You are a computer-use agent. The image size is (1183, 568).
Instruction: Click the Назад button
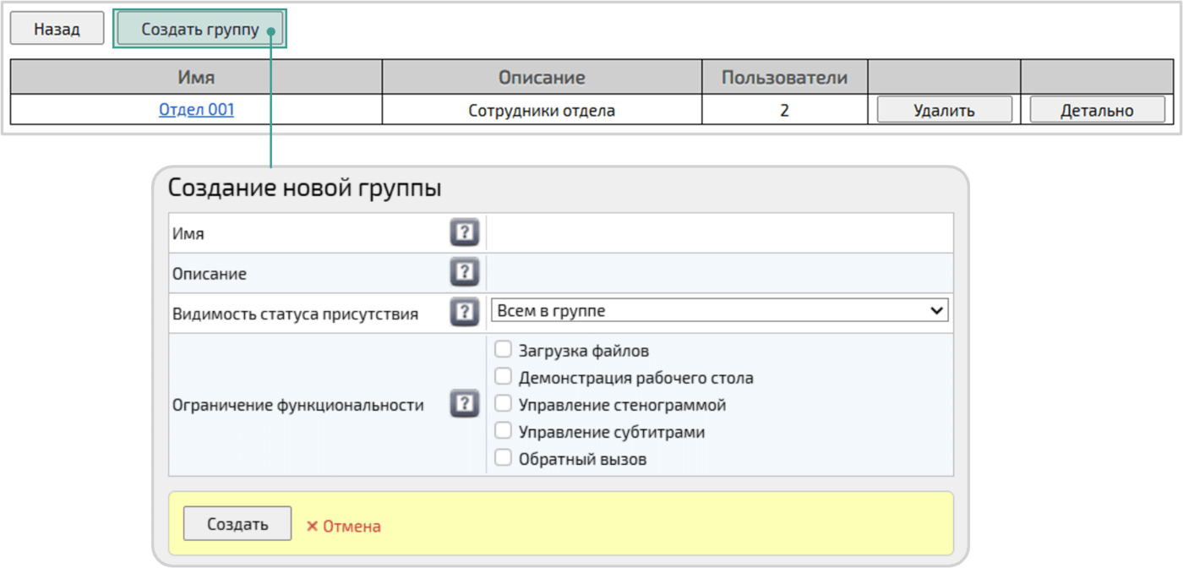coord(56,28)
